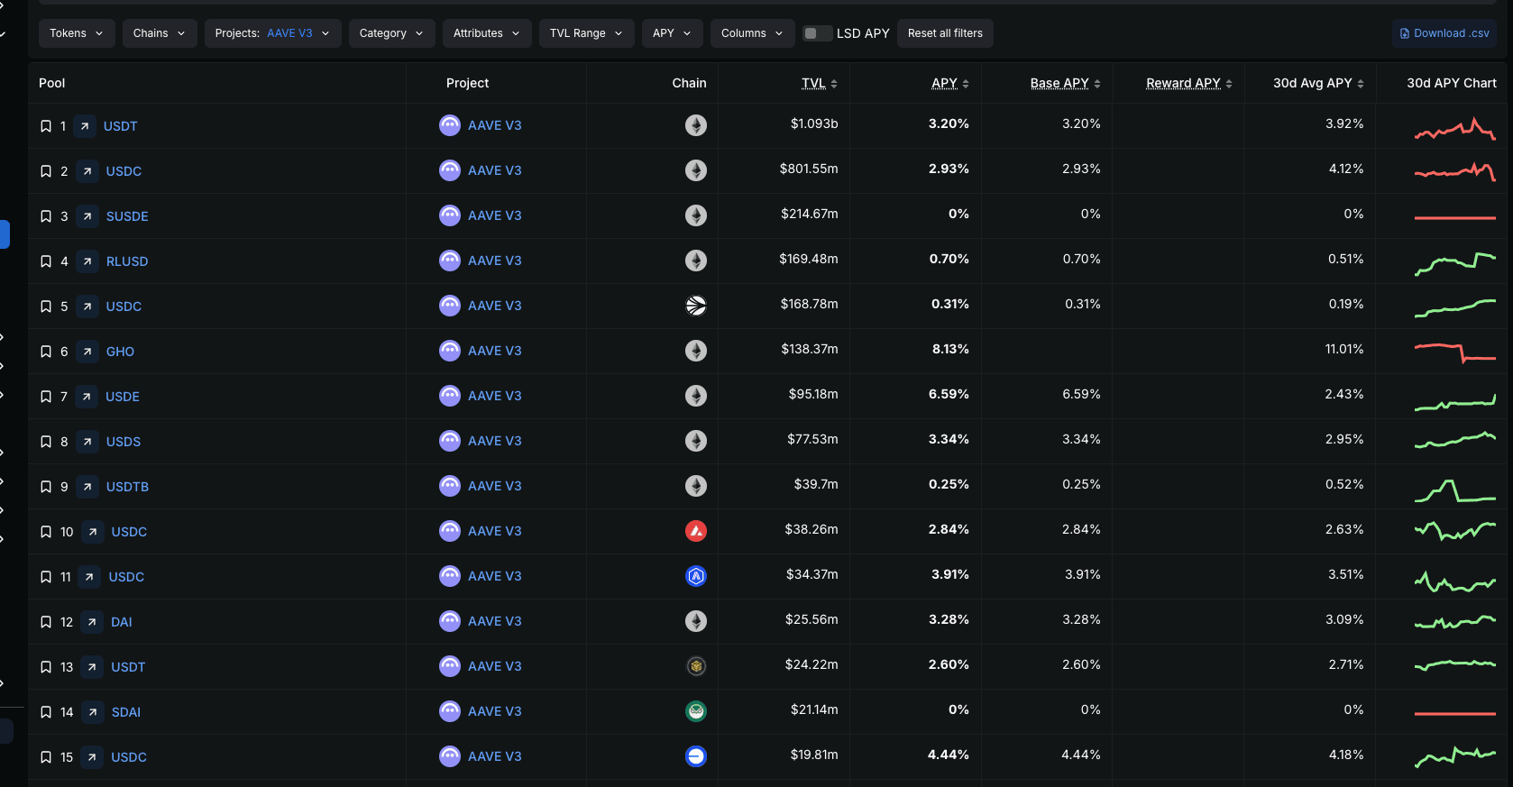Click the chain icon in USDC row 5
This screenshot has width=1513, height=787.
coord(696,306)
